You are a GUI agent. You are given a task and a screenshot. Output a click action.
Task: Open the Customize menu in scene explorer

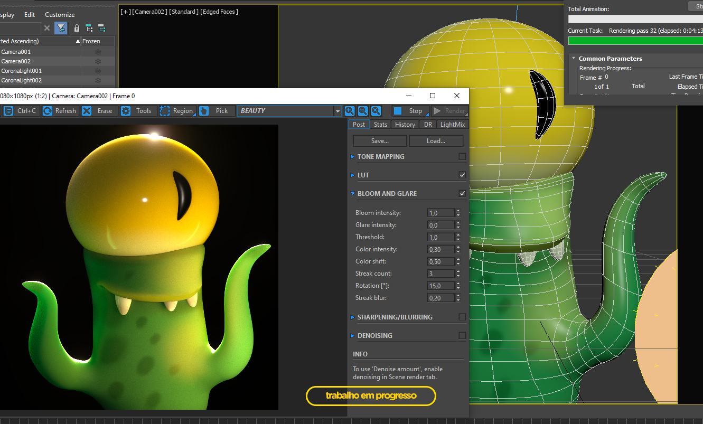point(60,15)
